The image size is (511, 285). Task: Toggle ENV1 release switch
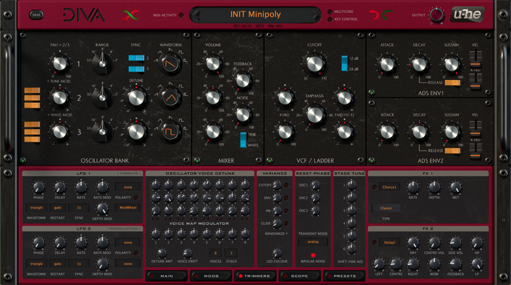[x=452, y=83]
